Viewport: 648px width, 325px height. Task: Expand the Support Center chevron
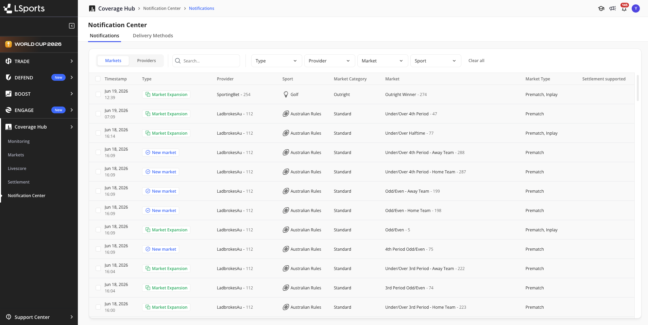tap(71, 317)
